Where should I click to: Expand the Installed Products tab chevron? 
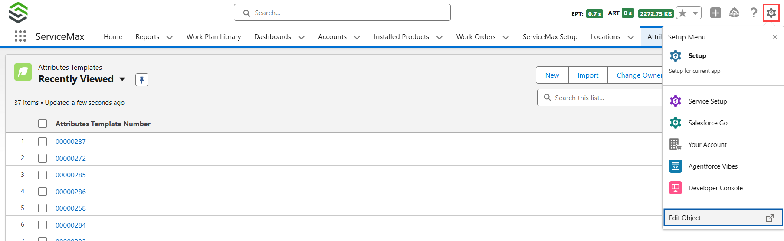(440, 37)
